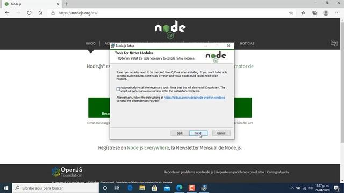
Task: Reload the nodejs.org page
Action: [x=29, y=13]
